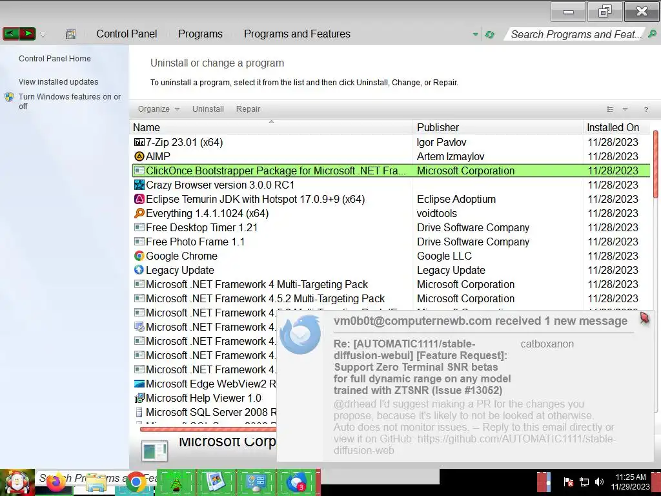Click the Crazy Browser icon

139,185
